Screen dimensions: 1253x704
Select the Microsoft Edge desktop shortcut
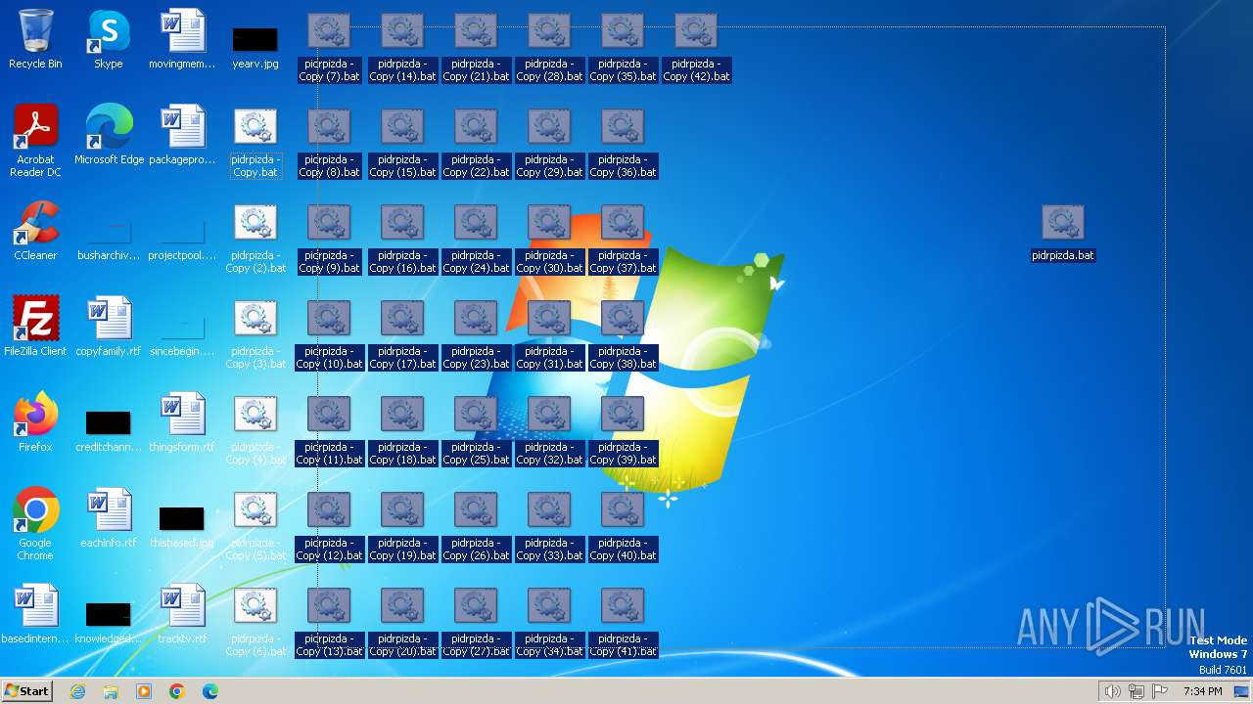[109, 136]
